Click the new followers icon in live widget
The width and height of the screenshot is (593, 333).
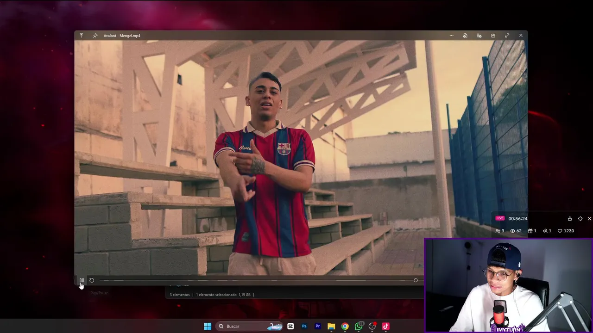(x=545, y=231)
